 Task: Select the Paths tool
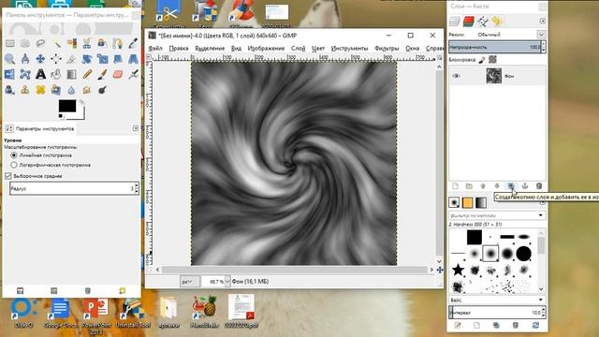(x=118, y=43)
